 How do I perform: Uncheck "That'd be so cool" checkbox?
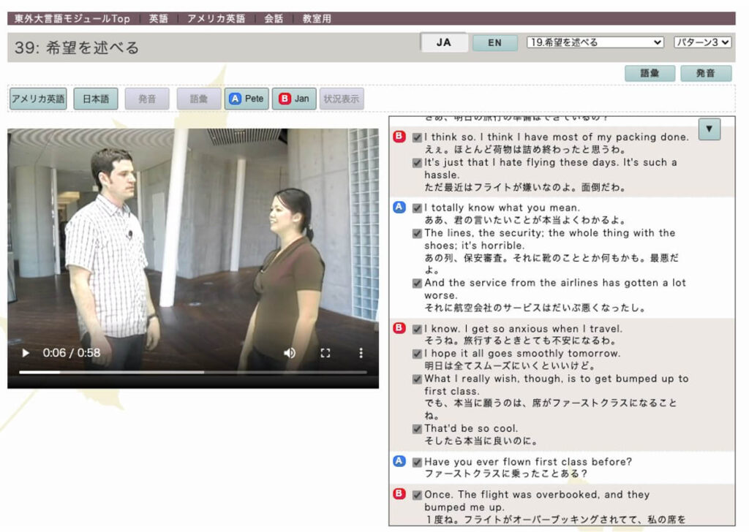pyautogui.click(x=417, y=429)
